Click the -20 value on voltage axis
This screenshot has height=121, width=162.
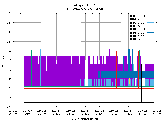9,107
